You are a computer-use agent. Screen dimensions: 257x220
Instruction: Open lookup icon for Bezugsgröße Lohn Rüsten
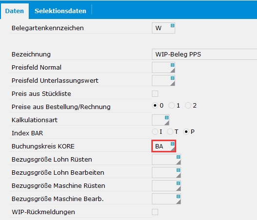coord(178,157)
